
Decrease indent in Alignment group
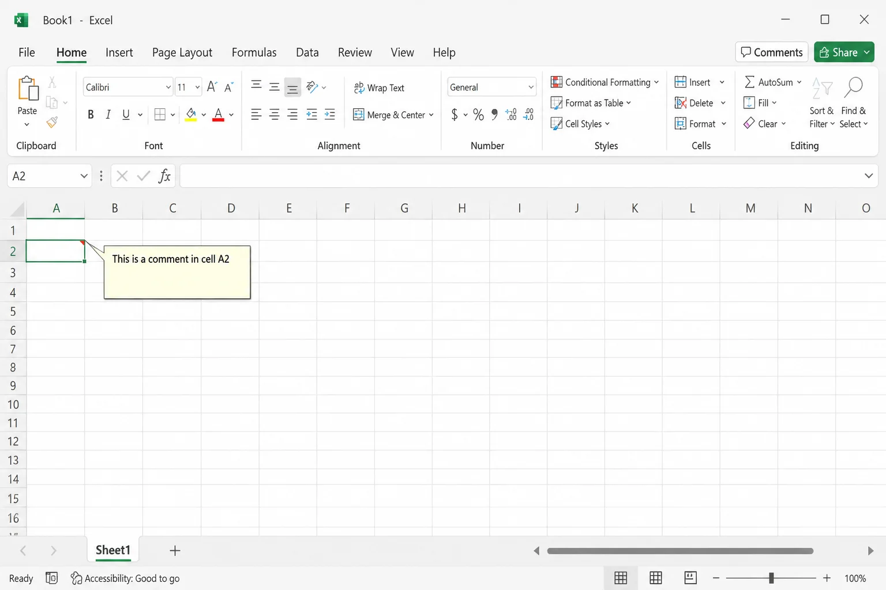[x=312, y=115]
